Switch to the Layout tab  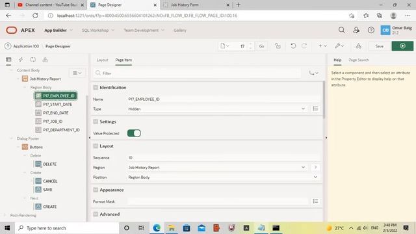pos(102,60)
